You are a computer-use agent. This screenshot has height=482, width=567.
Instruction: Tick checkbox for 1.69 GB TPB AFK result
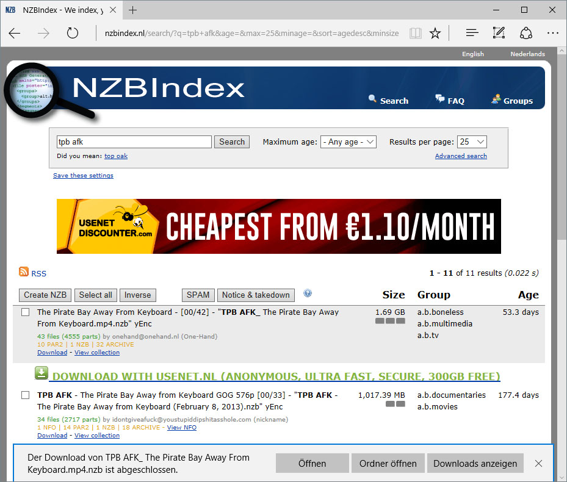[x=25, y=312]
